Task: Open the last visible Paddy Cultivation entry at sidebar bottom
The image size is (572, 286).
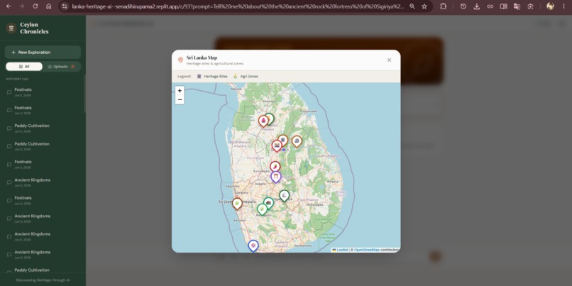Action: coord(43,270)
